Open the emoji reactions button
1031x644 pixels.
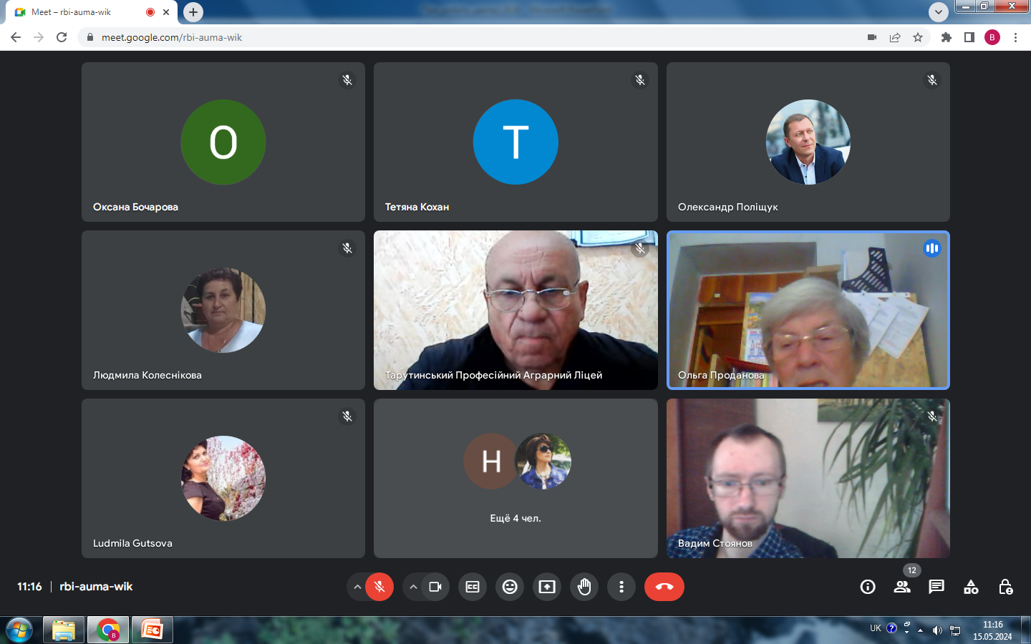[510, 587]
